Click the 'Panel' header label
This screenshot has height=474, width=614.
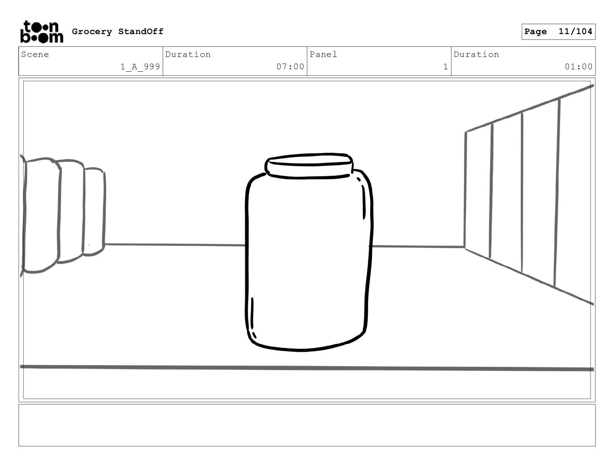(x=323, y=54)
